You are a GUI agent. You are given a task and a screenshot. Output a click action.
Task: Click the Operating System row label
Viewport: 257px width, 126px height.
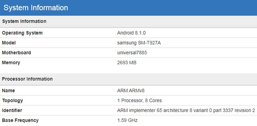pyautogui.click(x=22, y=33)
